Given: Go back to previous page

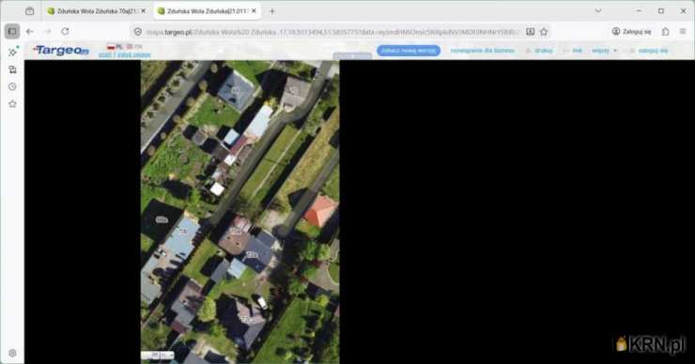Looking at the screenshot, I should pyautogui.click(x=30, y=32).
